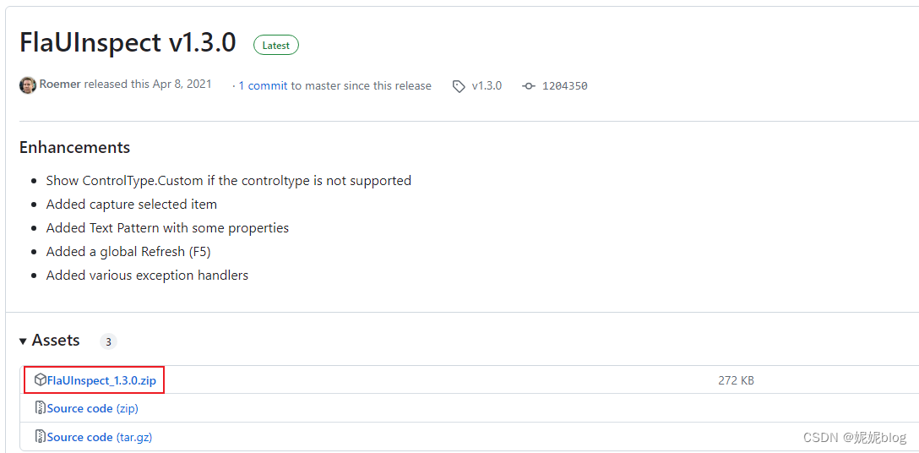Click the commit icon next to 1204350
Screen dimensions: 919x453
pos(529,86)
